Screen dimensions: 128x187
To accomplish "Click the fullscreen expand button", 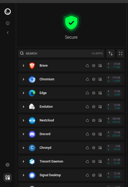I will coord(121,53).
